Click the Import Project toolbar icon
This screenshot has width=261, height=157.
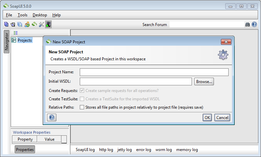pos(13,25)
